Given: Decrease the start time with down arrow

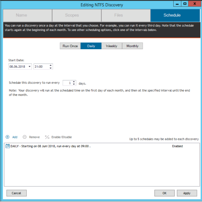Looking at the screenshot, I should pos(50,68).
